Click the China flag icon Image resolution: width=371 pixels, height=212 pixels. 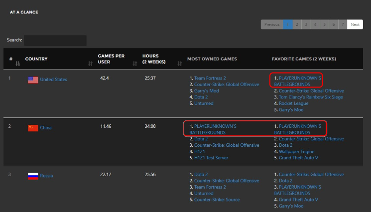pos(33,128)
